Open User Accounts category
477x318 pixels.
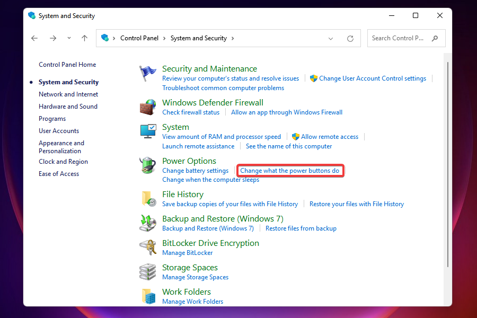59,131
